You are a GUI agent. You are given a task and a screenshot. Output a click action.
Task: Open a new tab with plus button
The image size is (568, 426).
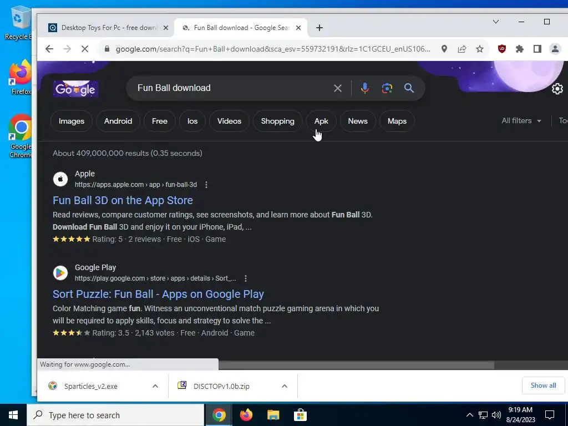click(319, 28)
